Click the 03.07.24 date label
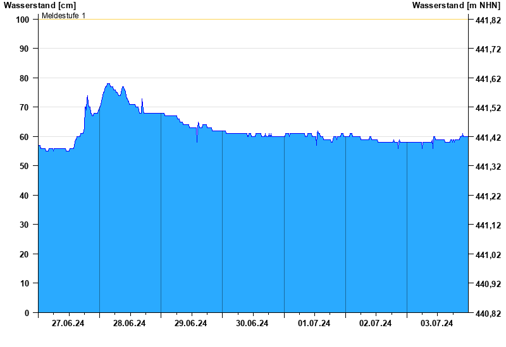 click(437, 324)
